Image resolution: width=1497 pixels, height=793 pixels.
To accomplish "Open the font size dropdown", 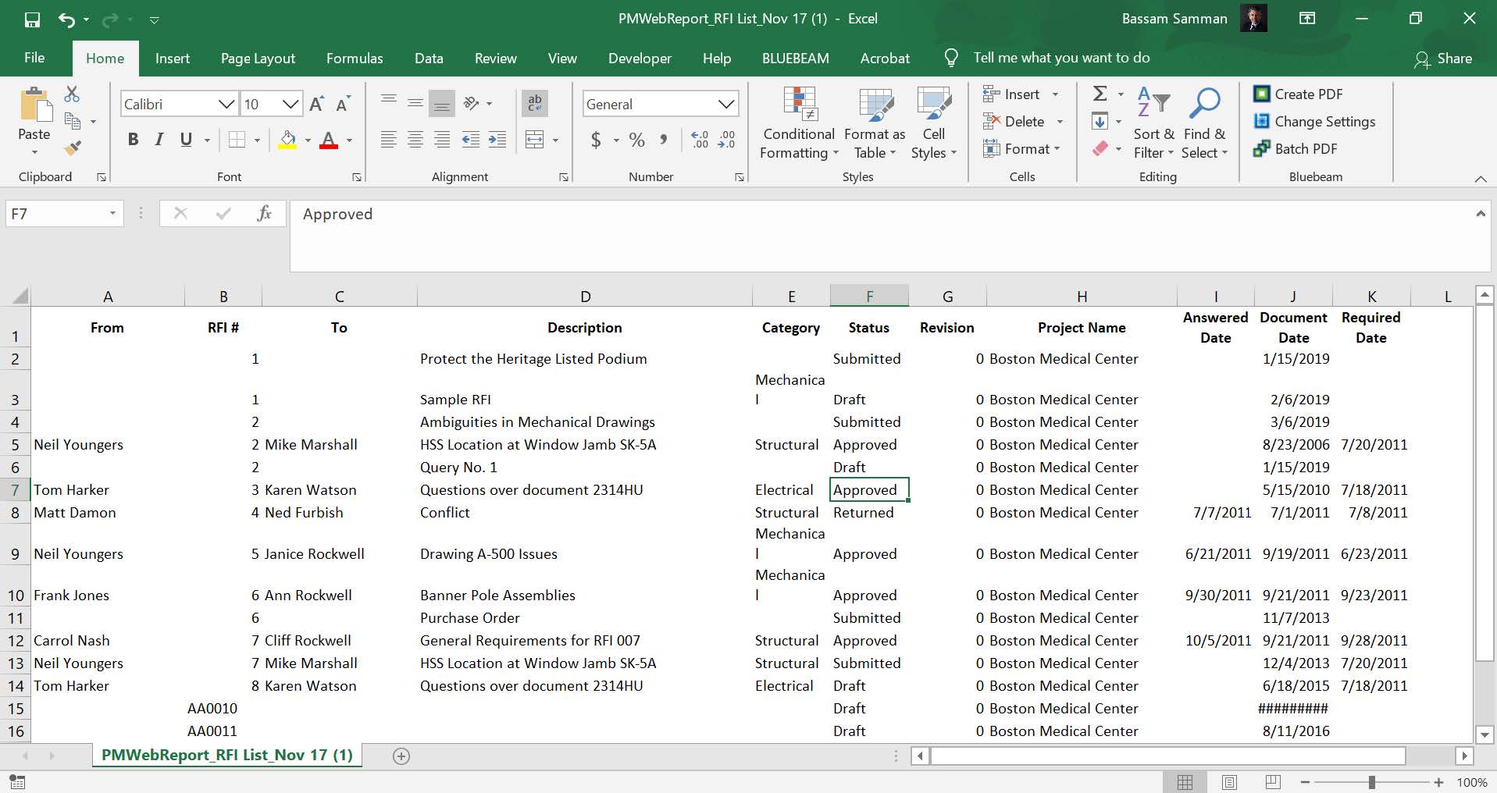I will (x=290, y=104).
